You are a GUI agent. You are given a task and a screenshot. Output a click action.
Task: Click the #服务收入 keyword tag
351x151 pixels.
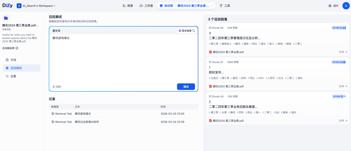pos(226,44)
